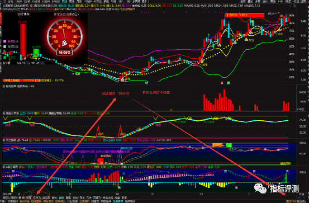This screenshot has height=203, width=309.
Task: Click the diamond icon above the main chart
Action: pyautogui.click(x=291, y=6)
